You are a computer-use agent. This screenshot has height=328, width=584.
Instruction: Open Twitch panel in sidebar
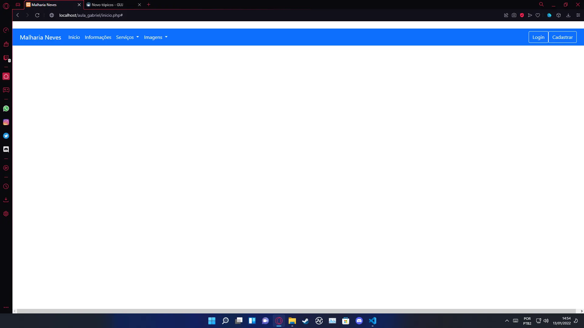point(6,58)
